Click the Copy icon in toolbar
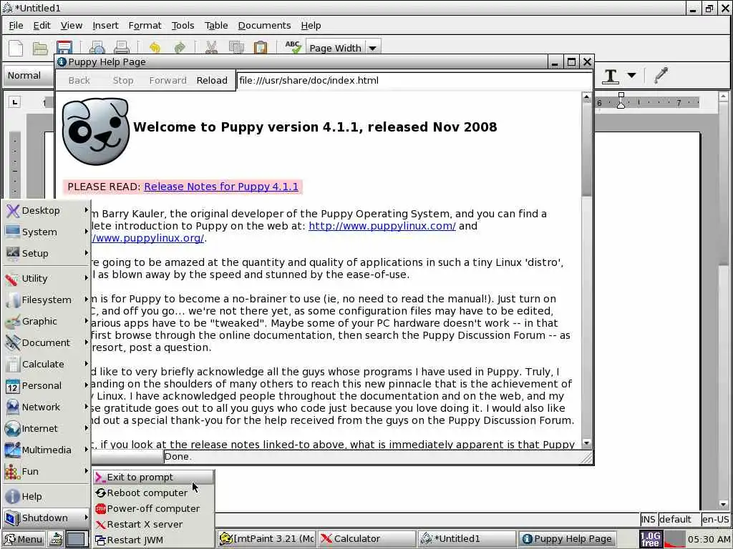The height and width of the screenshot is (549, 733). click(236, 48)
